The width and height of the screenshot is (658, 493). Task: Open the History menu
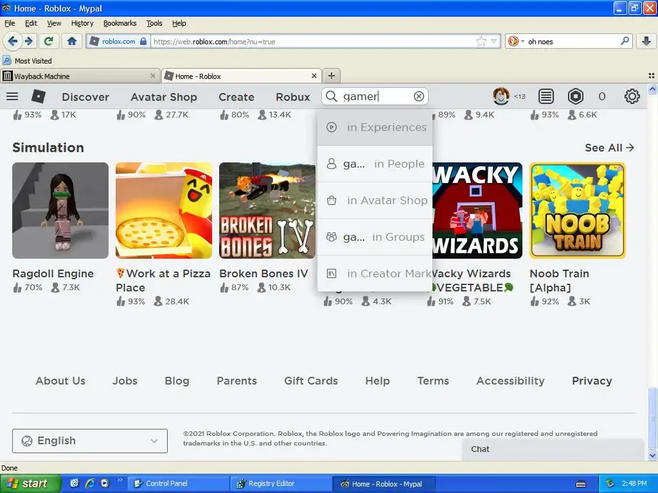coord(82,23)
